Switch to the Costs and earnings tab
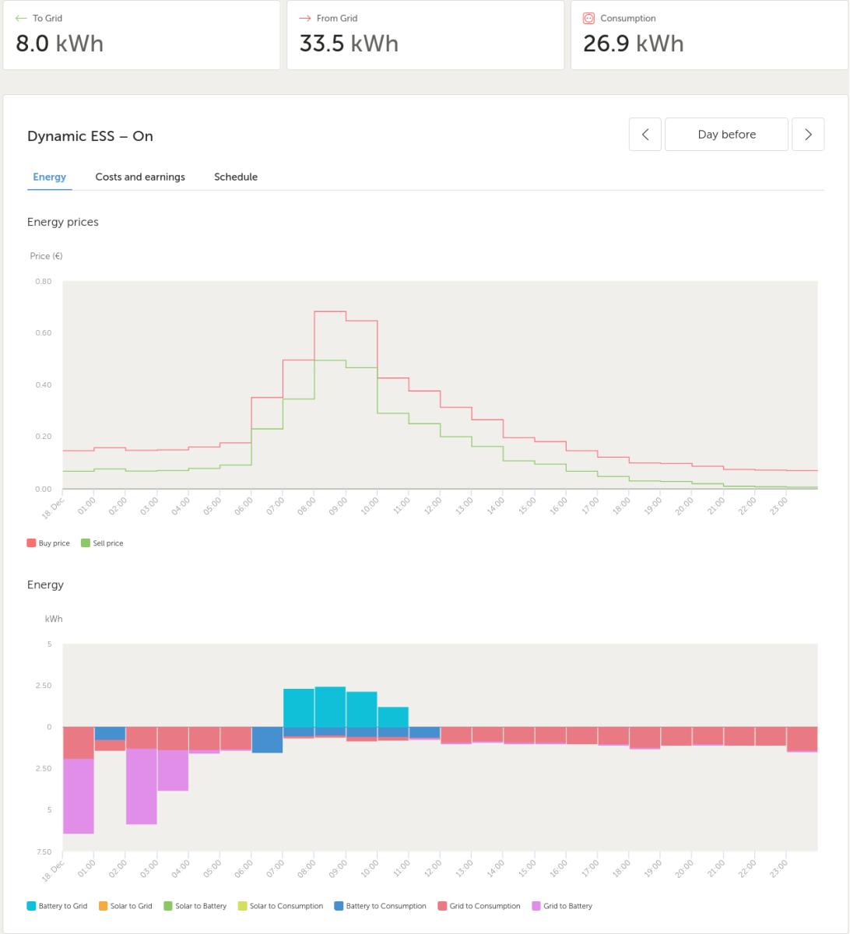Screen dimensions: 850x934 pos(140,177)
